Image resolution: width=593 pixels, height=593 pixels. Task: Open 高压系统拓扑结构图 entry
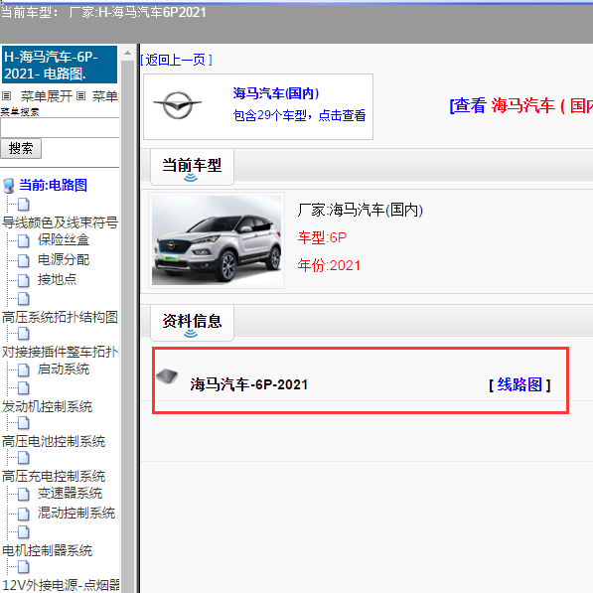coord(61,317)
